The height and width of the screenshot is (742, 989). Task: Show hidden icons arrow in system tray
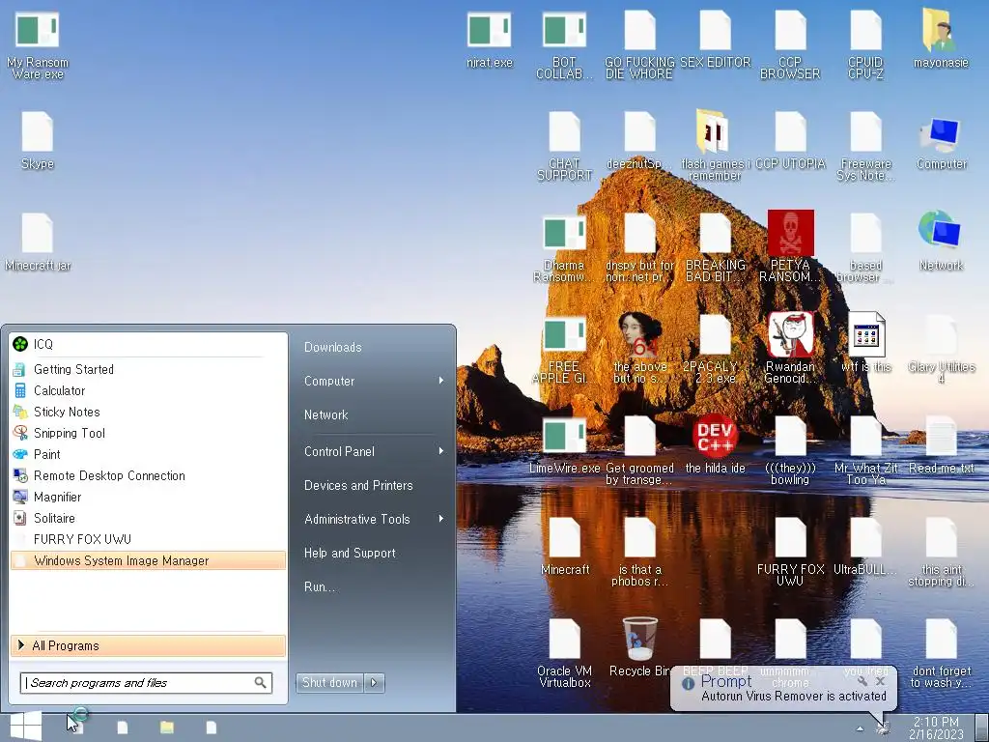(859, 728)
